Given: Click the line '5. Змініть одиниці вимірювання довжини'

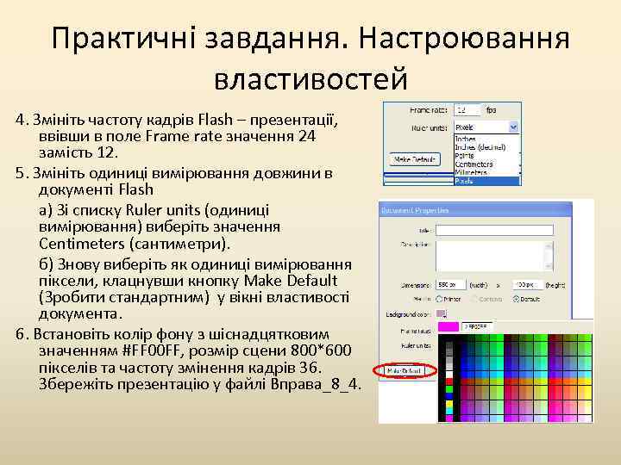Looking at the screenshot, I should [x=174, y=174].
